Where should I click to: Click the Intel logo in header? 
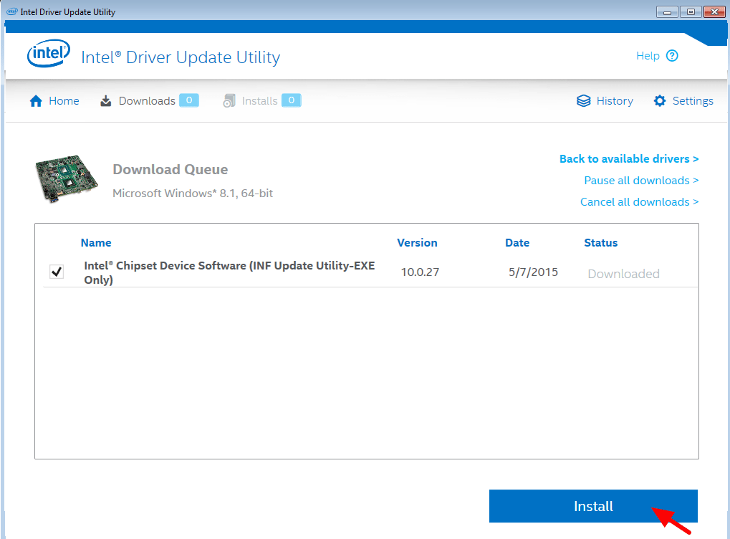[49, 54]
